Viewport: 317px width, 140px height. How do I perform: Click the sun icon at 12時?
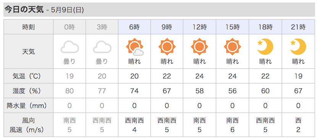(x=199, y=47)
